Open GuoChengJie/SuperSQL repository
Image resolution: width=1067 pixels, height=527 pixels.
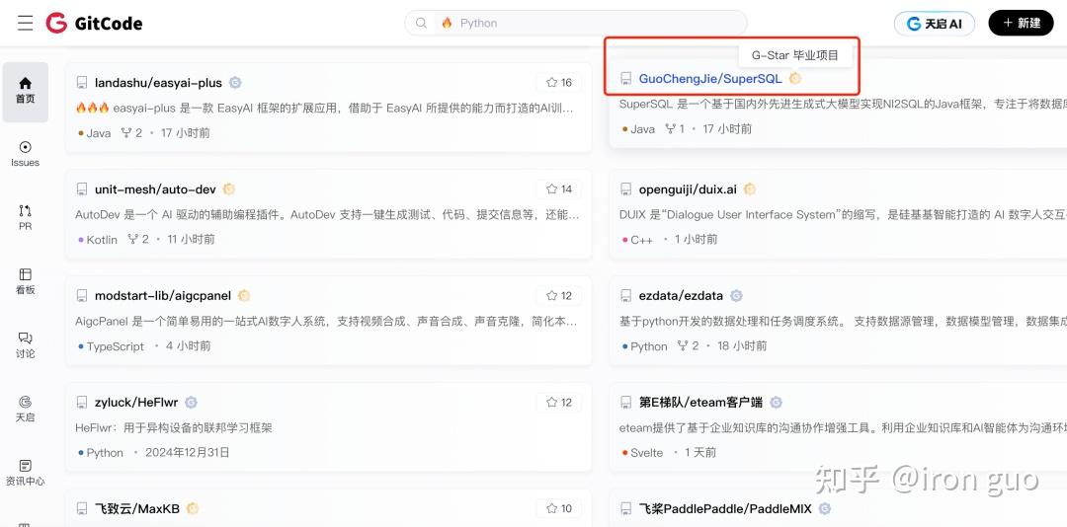coord(710,79)
